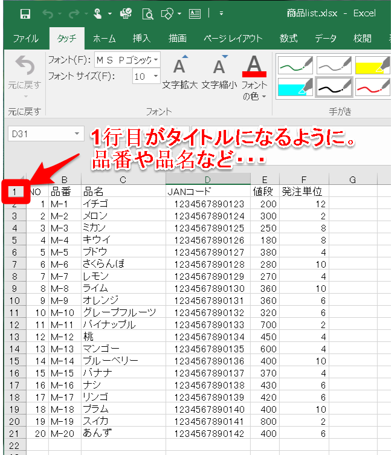
Task: Select the black pen in 手がき gallery
Action: (334, 87)
